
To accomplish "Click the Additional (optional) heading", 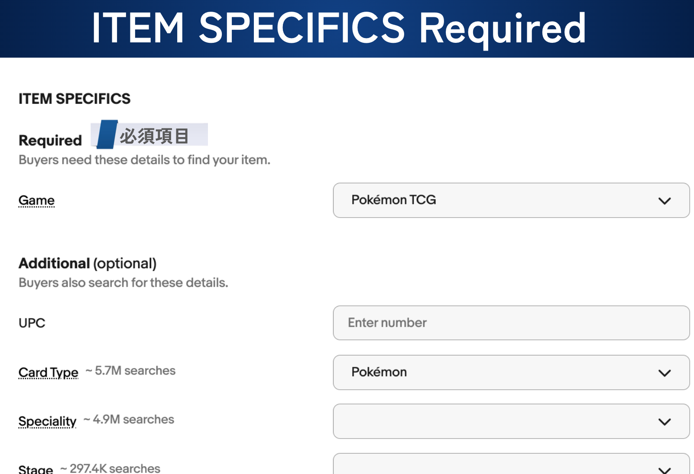I will (x=88, y=263).
